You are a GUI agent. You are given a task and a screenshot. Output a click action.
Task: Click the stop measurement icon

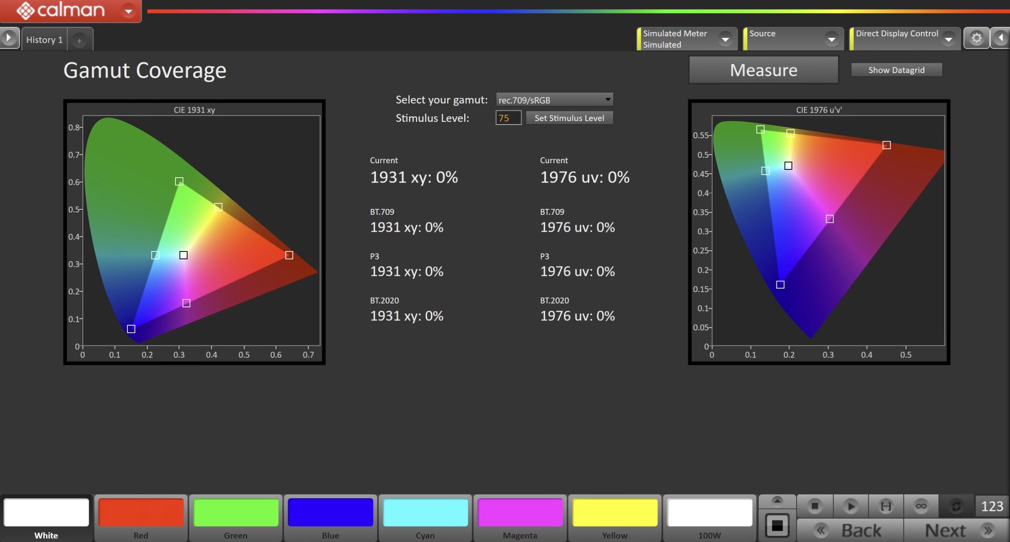click(815, 506)
